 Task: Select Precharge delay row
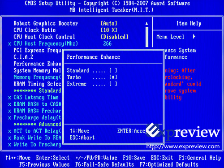click(x=37, y=118)
